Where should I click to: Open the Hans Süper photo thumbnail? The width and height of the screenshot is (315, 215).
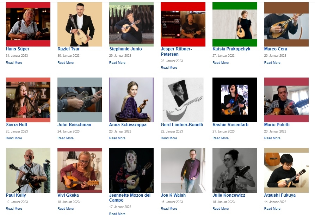28,24
